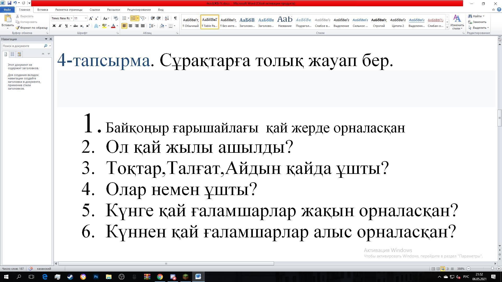The width and height of the screenshot is (502, 282).
Task: Click the Clear Formatting eraser icon
Action: [x=116, y=18]
